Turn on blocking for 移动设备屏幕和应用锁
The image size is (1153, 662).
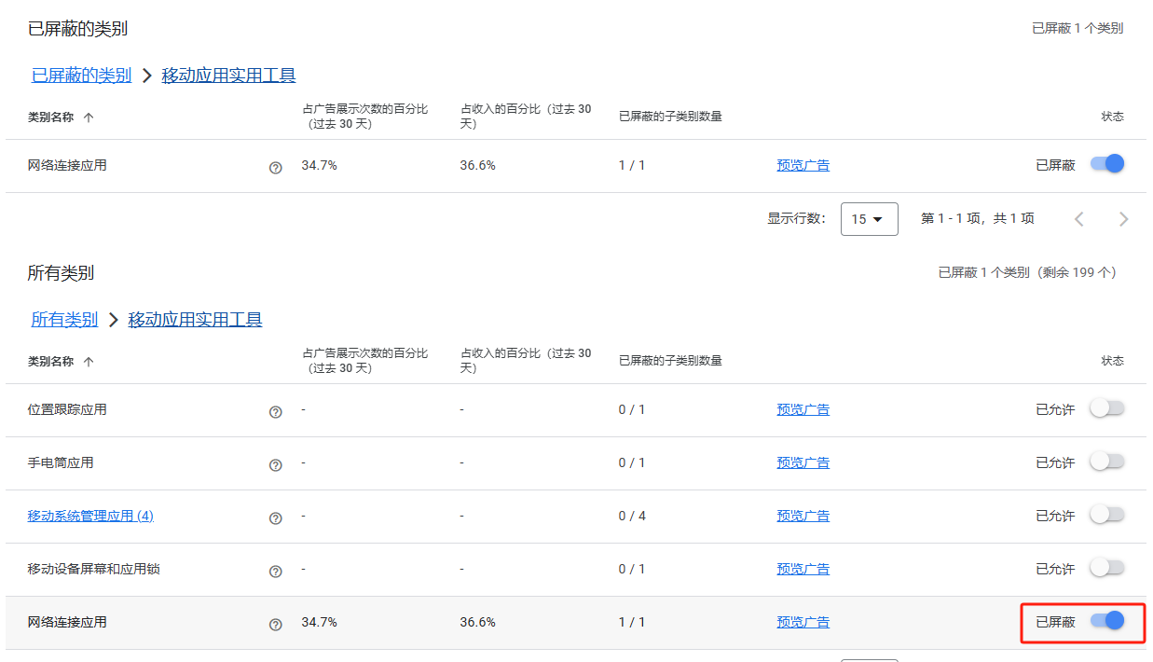click(x=1105, y=568)
